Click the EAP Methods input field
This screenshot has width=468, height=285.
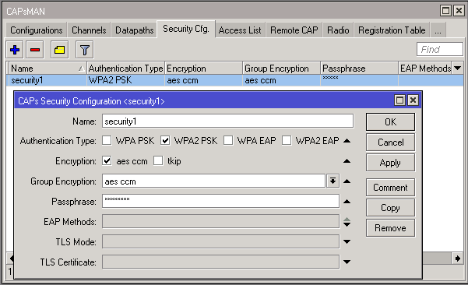pos(221,222)
